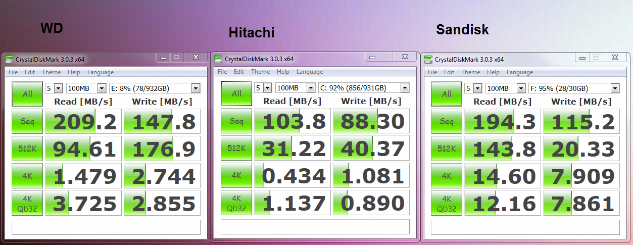
Task: Open the Language menu in the WD window
Action: tap(100, 72)
